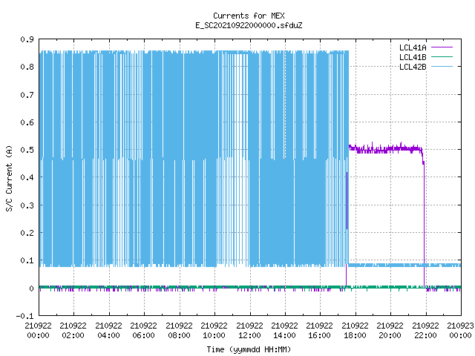Click the x-axis tick 210922 20:00
Image resolution: width=475 pixels, height=356 pixels.
coord(390,331)
